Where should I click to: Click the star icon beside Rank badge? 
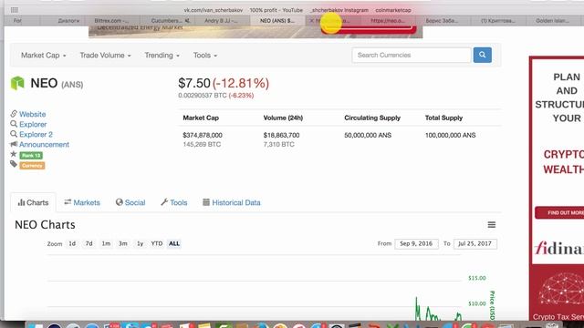click(14, 154)
